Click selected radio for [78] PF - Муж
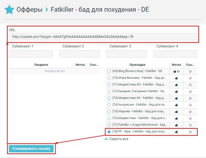 (109, 132)
